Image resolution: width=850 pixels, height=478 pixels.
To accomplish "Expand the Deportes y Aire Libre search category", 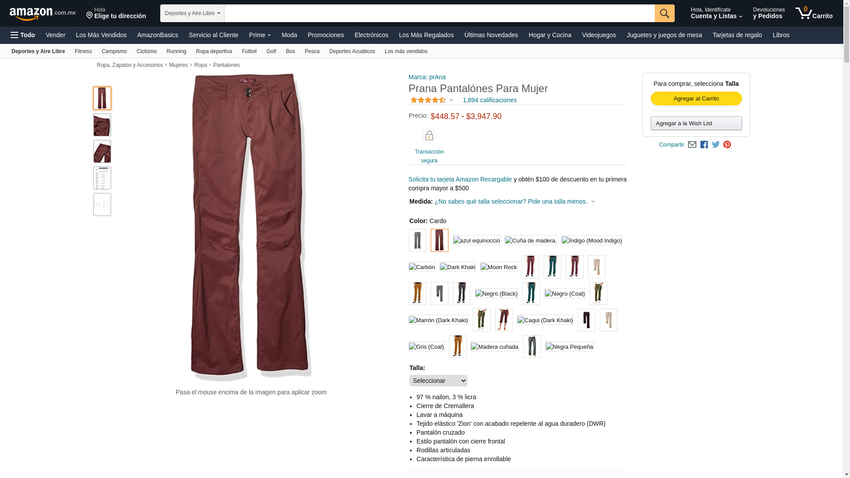I will coord(192,13).
